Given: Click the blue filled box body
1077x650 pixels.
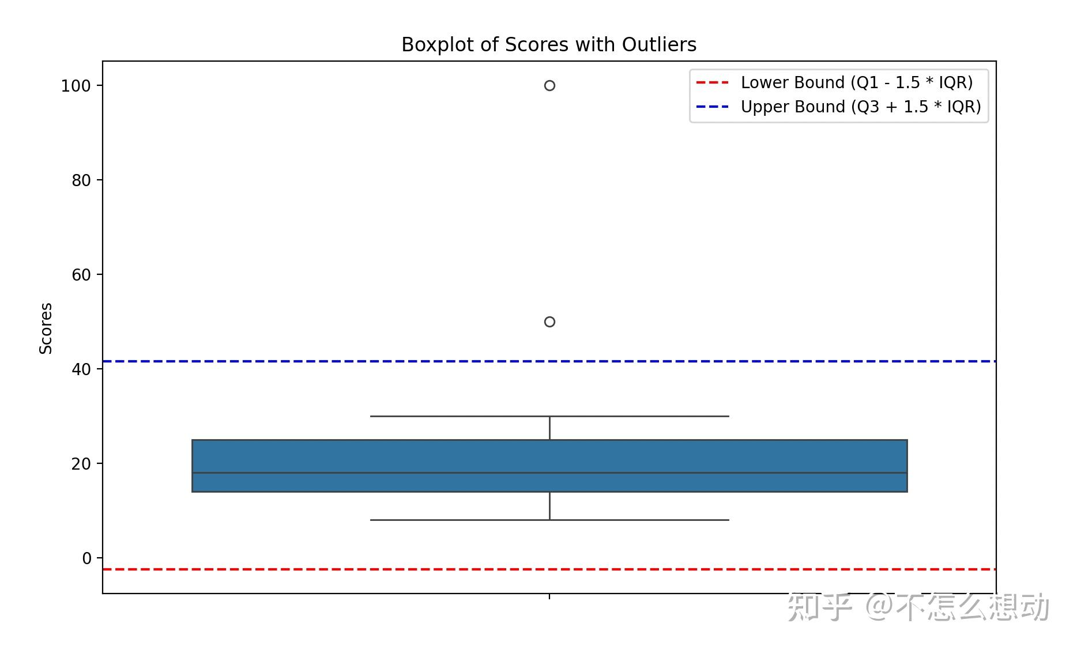Looking at the screenshot, I should point(404,456).
